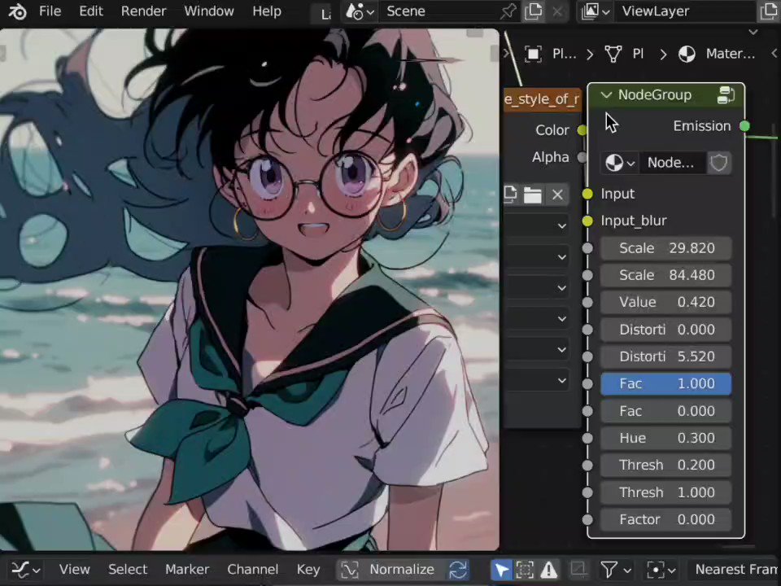The width and height of the screenshot is (781, 586).
Task: Open the Help menu
Action: (267, 11)
